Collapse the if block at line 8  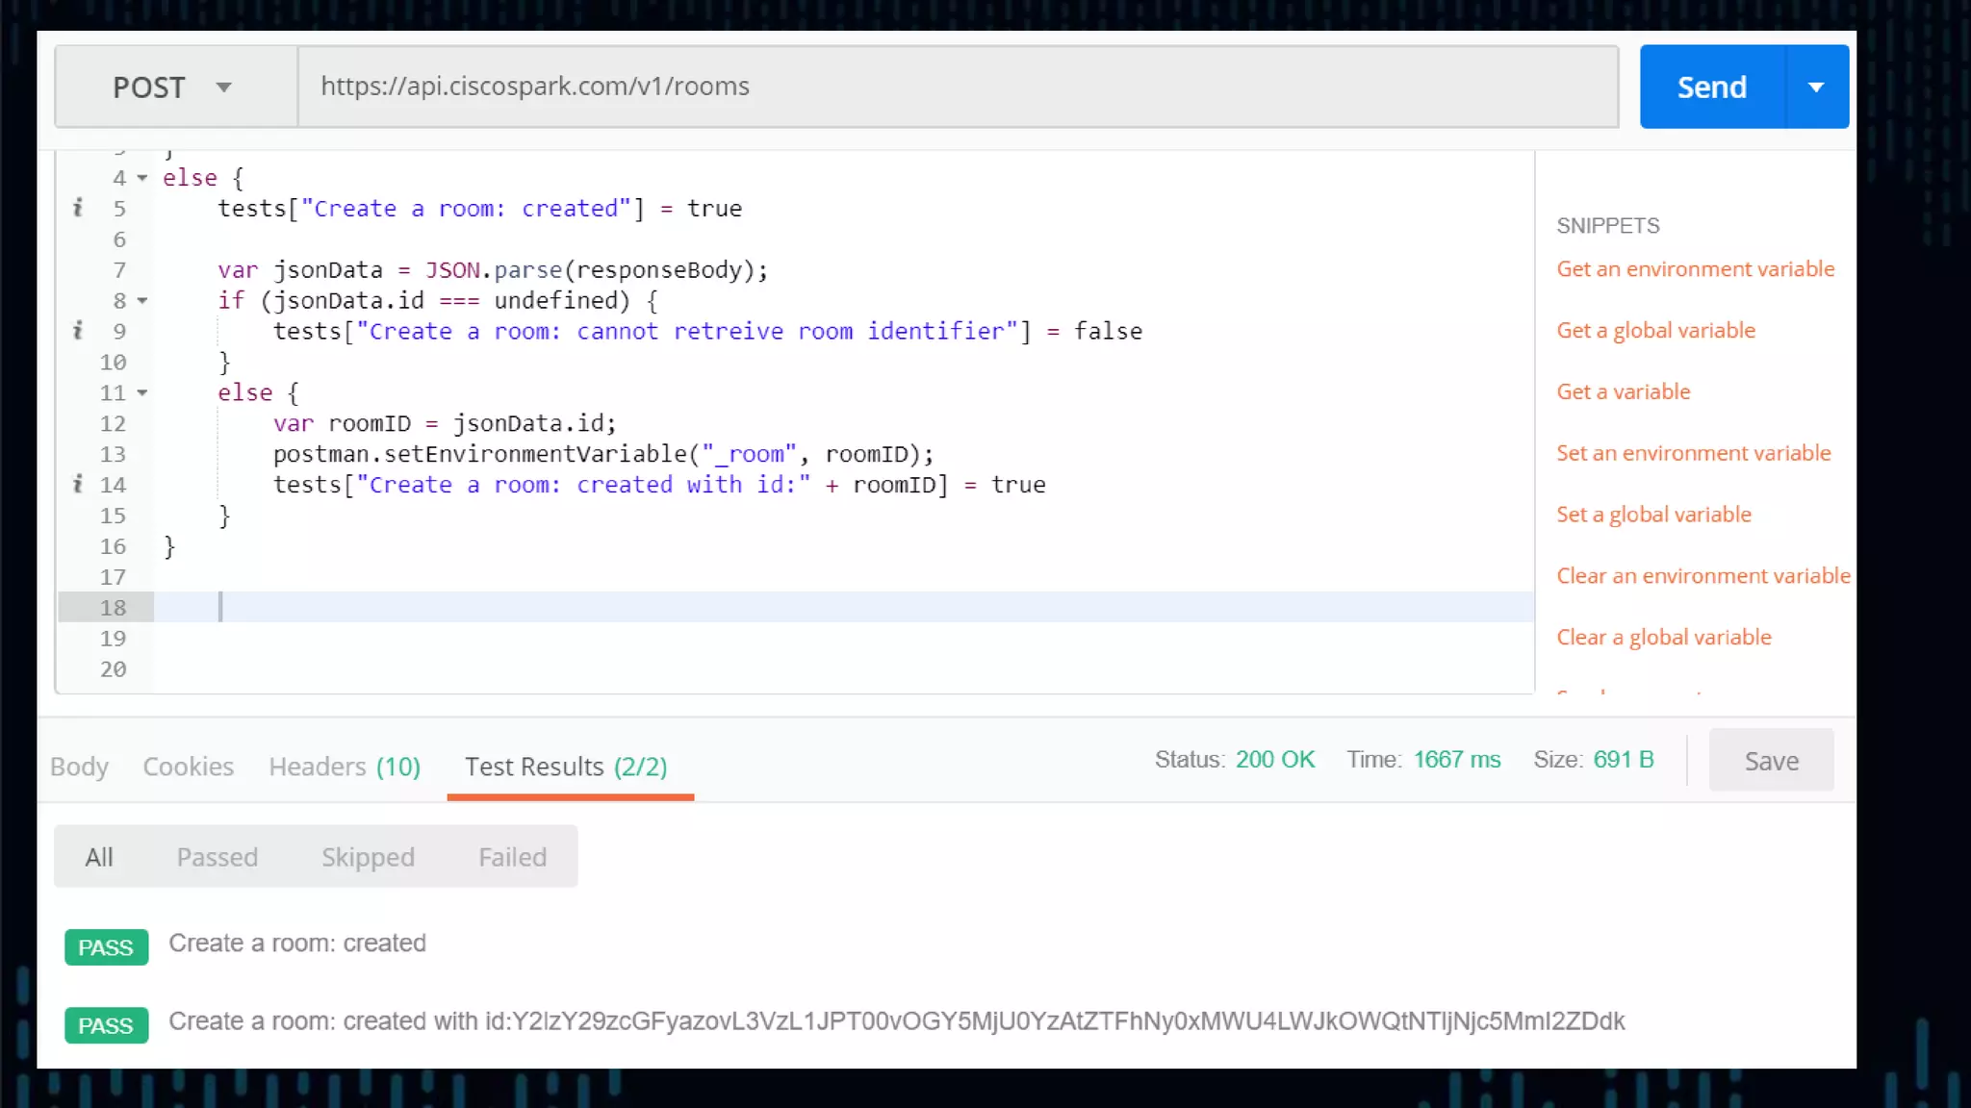[x=142, y=301]
